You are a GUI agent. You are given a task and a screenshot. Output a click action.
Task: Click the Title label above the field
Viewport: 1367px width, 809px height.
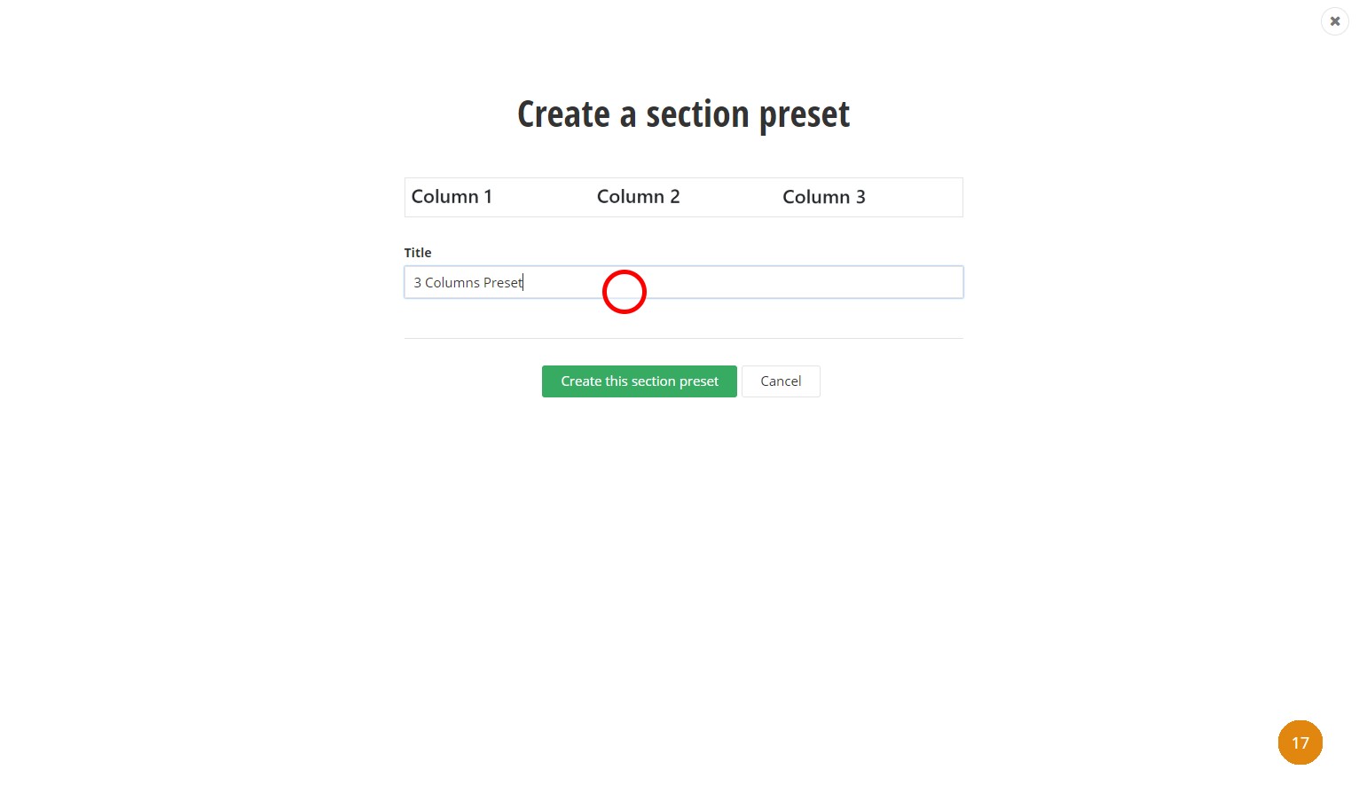(418, 253)
